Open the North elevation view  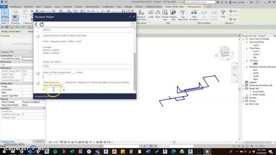click(256, 73)
